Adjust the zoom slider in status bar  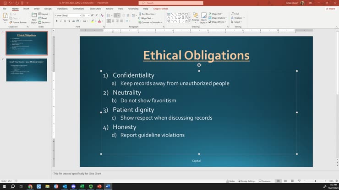(315, 181)
